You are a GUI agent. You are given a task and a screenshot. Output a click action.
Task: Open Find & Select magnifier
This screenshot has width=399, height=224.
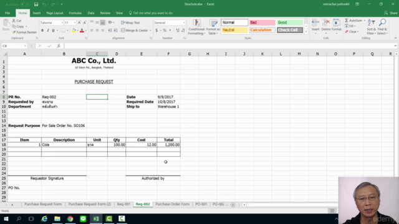(x=382, y=27)
